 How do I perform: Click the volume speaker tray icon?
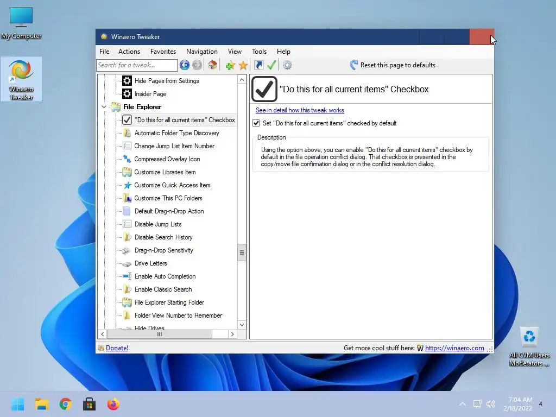(x=491, y=404)
